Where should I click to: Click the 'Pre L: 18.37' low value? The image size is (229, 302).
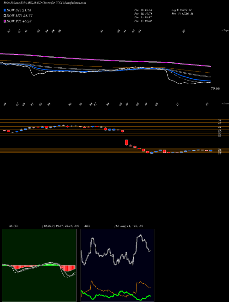coord(143,17)
